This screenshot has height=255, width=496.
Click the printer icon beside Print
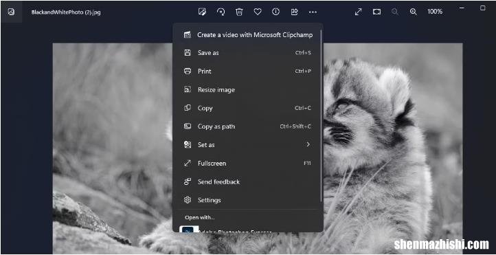coord(188,71)
